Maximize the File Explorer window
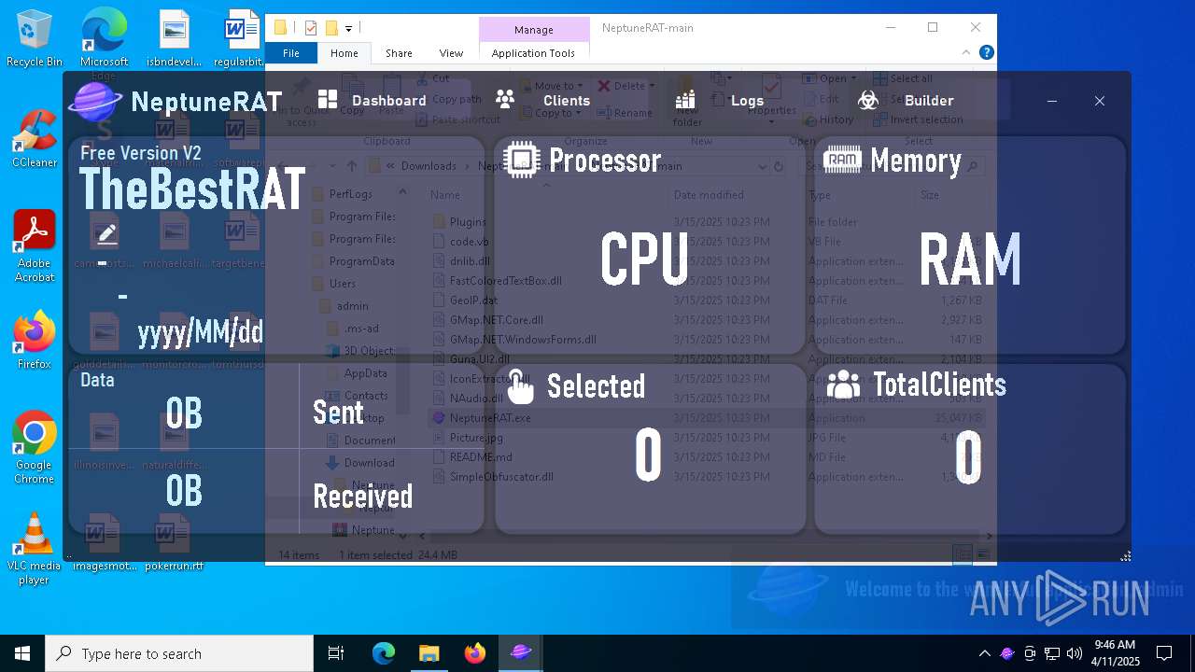1195x672 pixels. (933, 27)
